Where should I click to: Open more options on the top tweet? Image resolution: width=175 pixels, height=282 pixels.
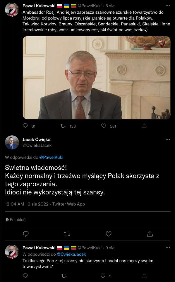tap(168, 6)
